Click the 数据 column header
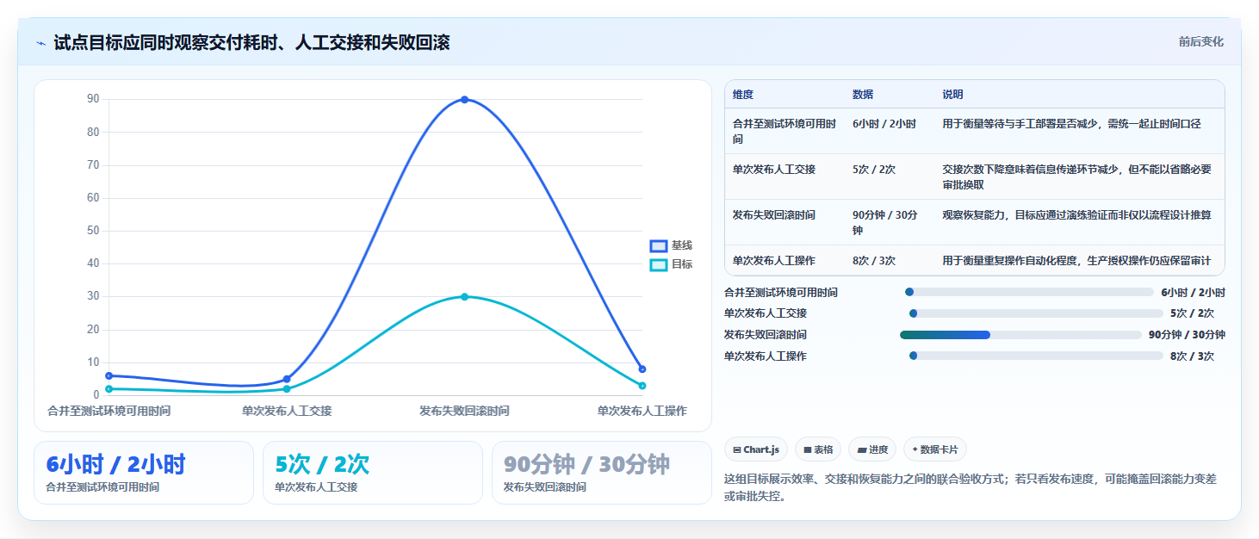Viewport: 1259px width, 539px height. [863, 95]
